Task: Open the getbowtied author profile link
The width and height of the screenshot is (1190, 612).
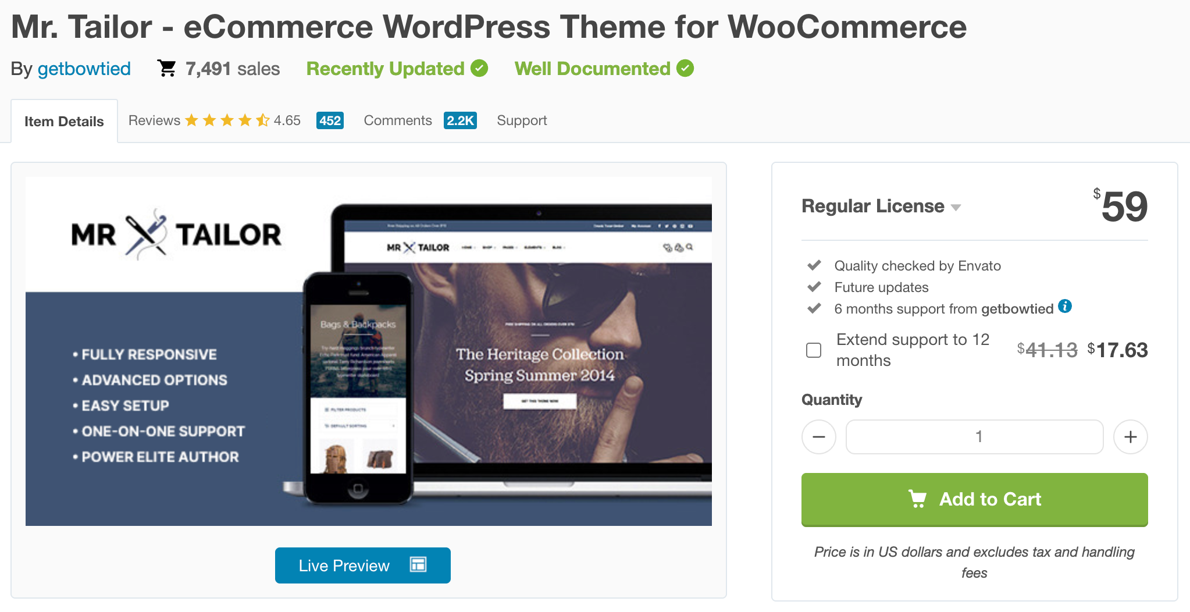Action: click(84, 69)
